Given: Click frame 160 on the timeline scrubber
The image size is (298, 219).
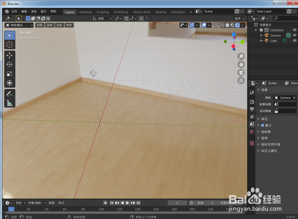Looking at the screenshot, I should 156,209.
